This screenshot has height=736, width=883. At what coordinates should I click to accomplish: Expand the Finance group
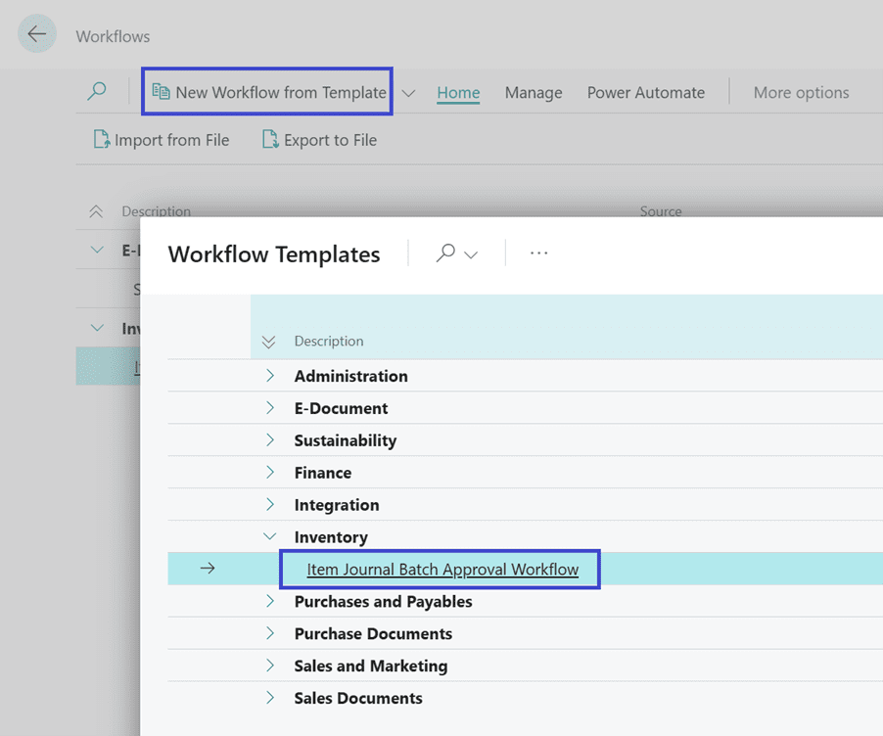[270, 473]
